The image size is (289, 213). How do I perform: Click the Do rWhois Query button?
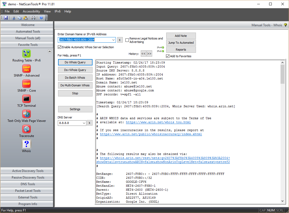(x=75, y=70)
